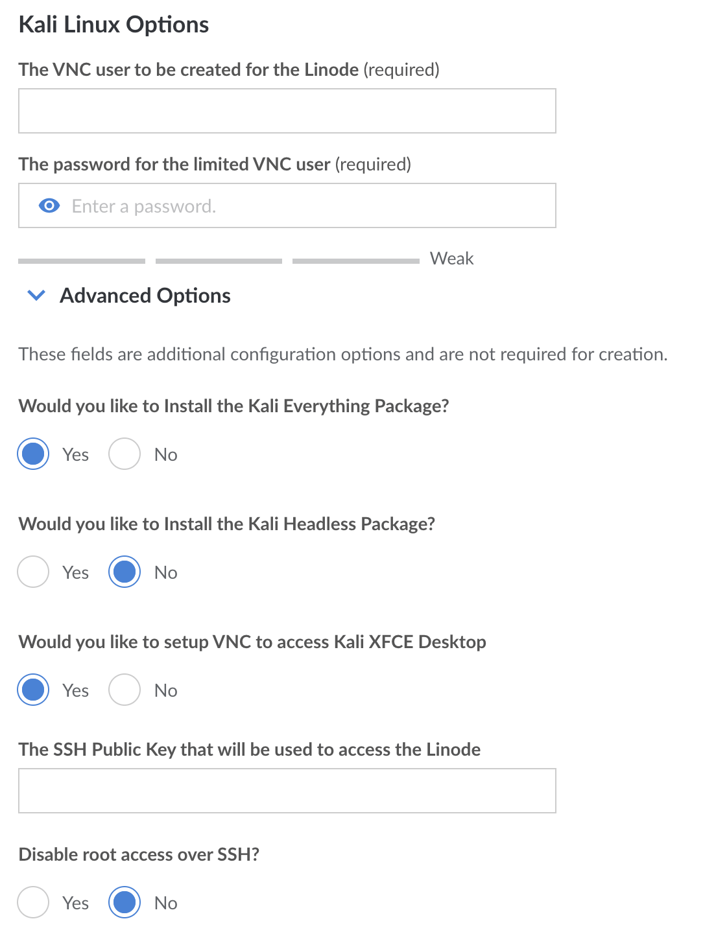
Task: Select Yes for Kali Everything Package
Action: tap(33, 454)
